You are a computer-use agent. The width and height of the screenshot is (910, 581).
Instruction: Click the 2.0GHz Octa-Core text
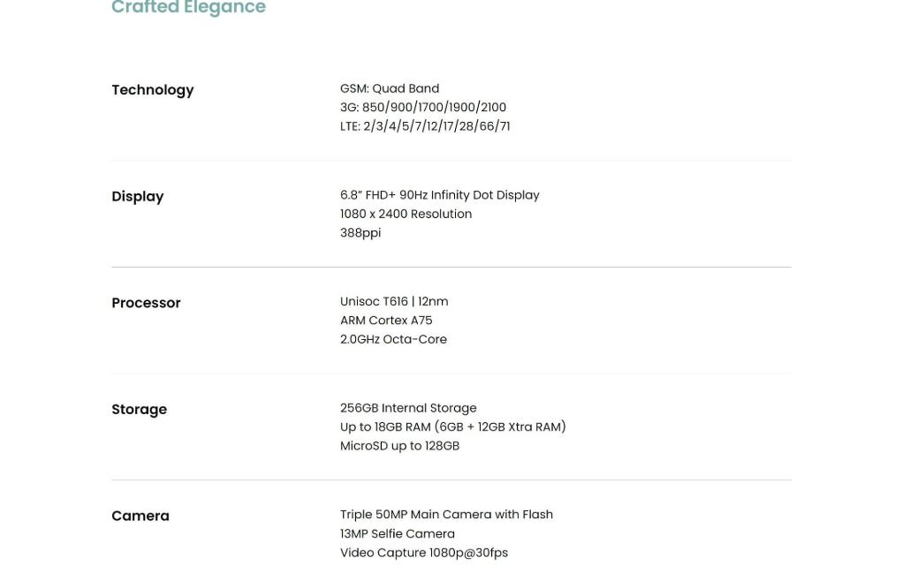[x=393, y=339]
